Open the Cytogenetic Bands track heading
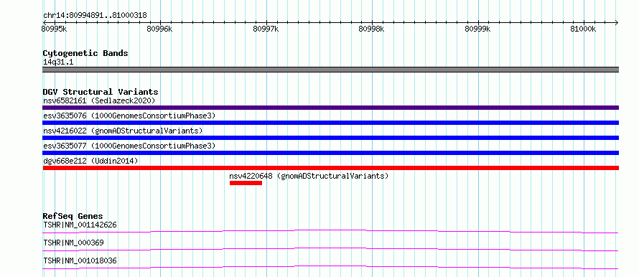 click(85, 53)
